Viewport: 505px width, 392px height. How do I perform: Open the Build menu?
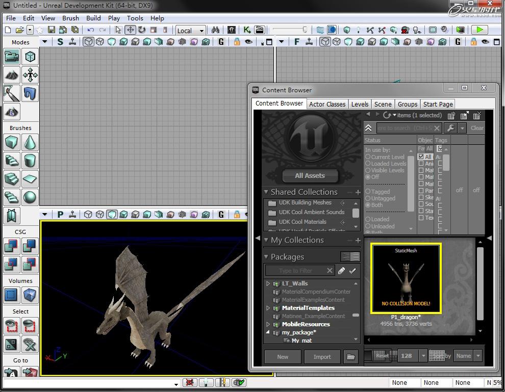93,18
